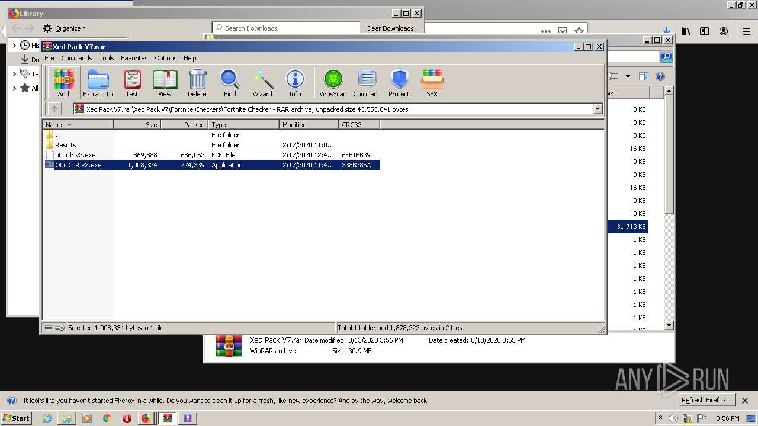The width and height of the screenshot is (758, 426).
Task: Dismiss the Firefox refresh notification
Action: click(x=745, y=401)
